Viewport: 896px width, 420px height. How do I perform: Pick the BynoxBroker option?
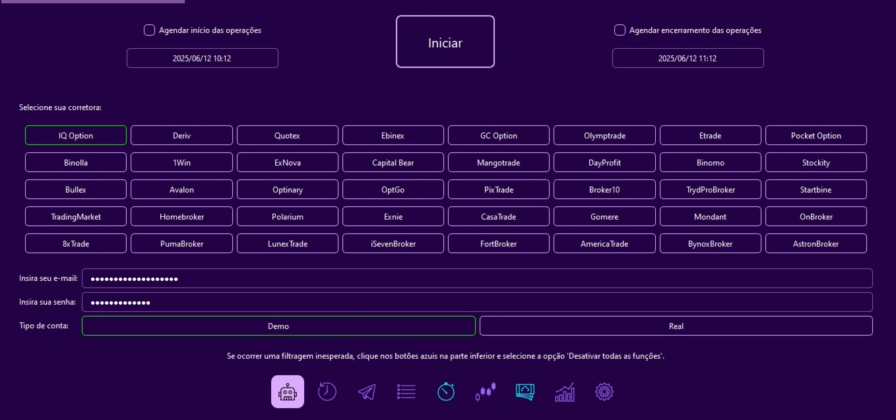coord(711,243)
